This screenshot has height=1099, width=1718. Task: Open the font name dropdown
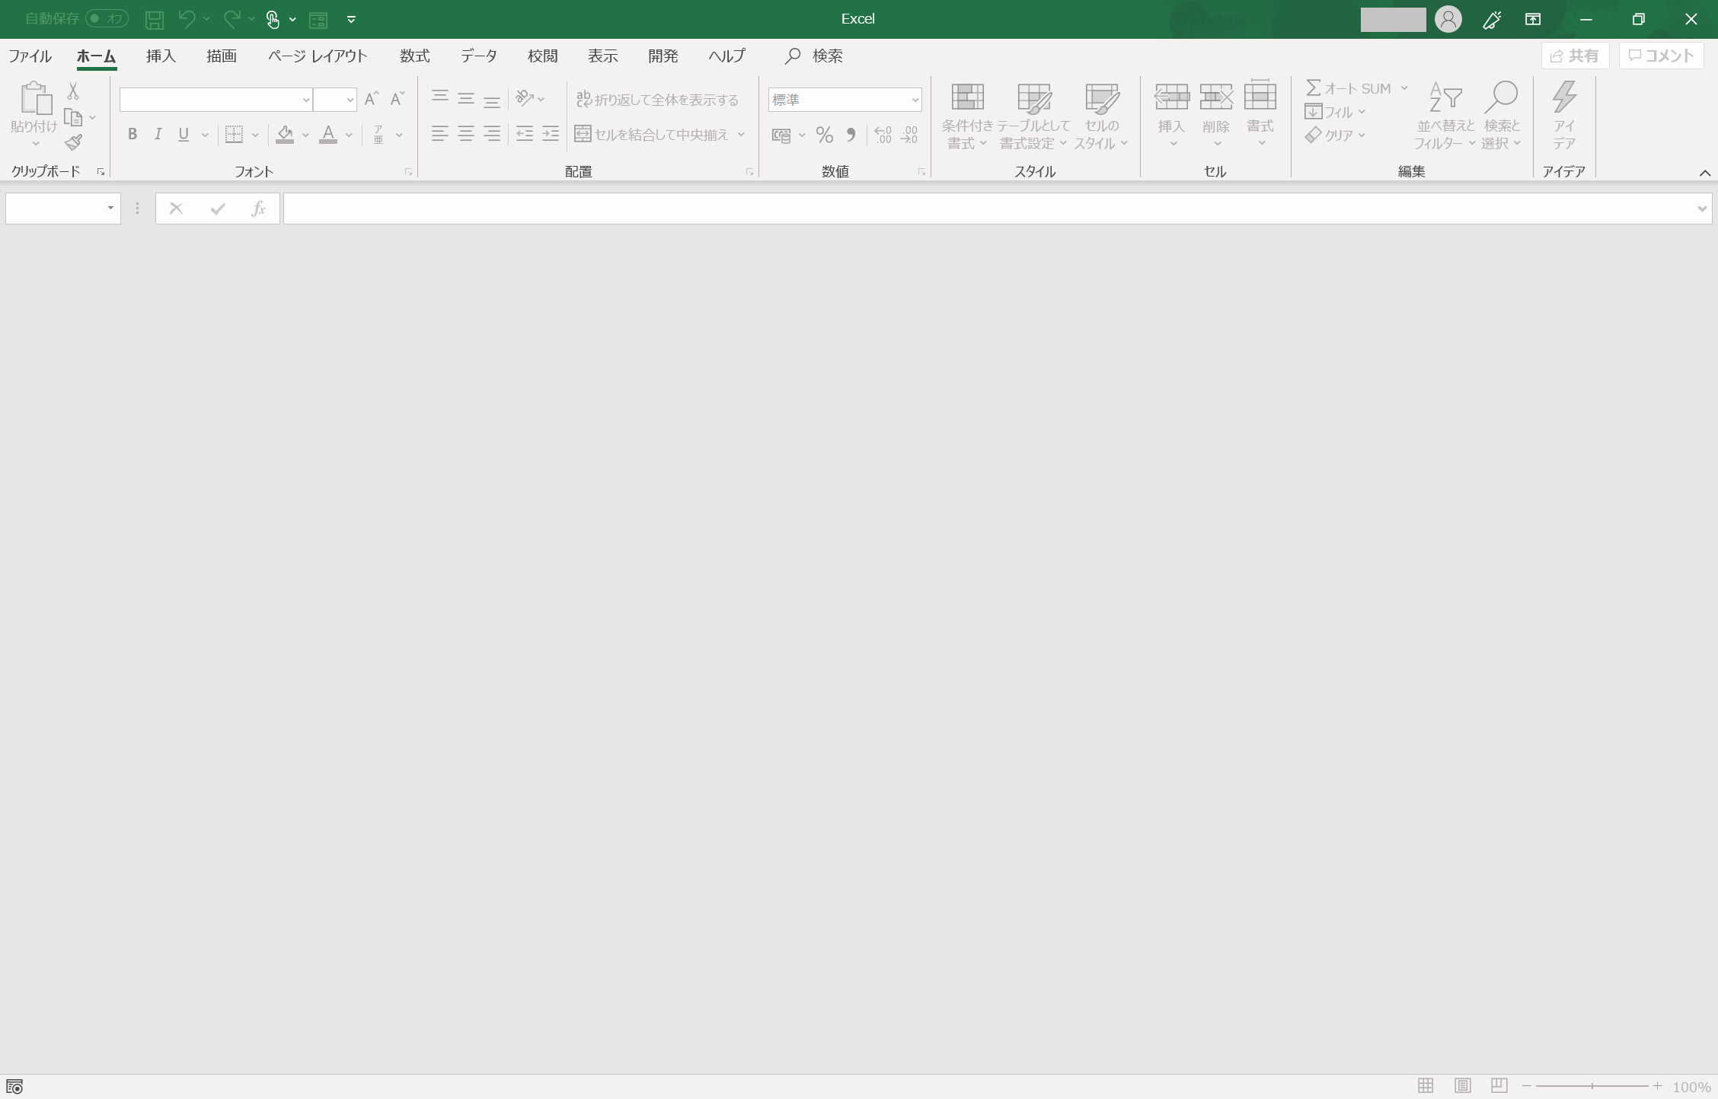pos(306,100)
